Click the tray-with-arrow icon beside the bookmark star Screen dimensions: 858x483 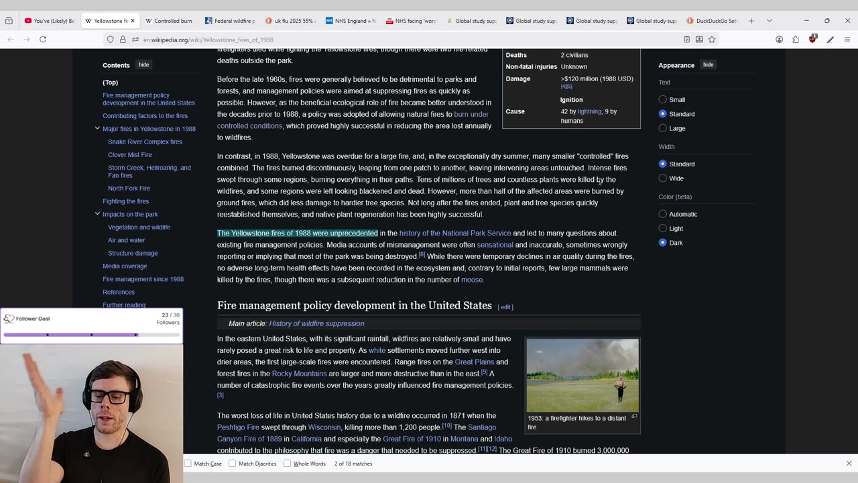(x=699, y=40)
